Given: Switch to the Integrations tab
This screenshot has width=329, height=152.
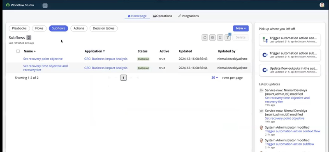Looking at the screenshot, I should 188,16.
